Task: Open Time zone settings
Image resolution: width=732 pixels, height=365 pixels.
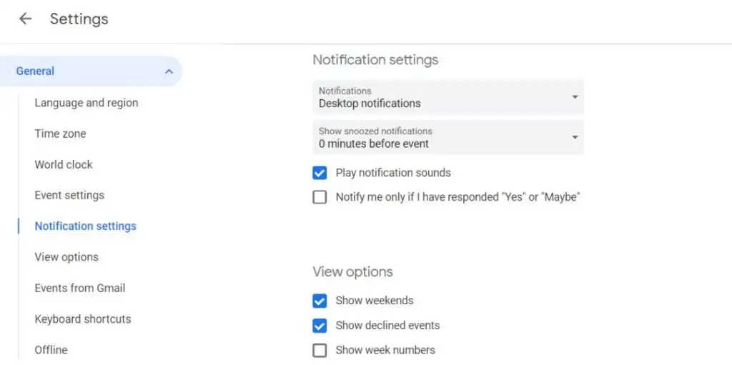Action: (60, 134)
